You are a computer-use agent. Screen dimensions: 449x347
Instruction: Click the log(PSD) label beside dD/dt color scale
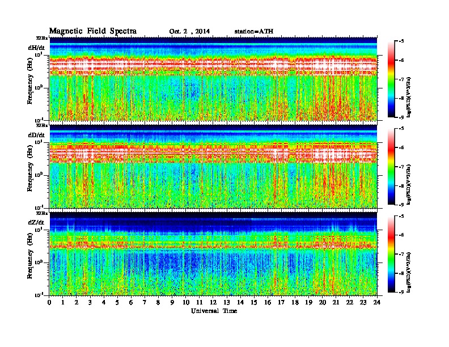coord(409,184)
